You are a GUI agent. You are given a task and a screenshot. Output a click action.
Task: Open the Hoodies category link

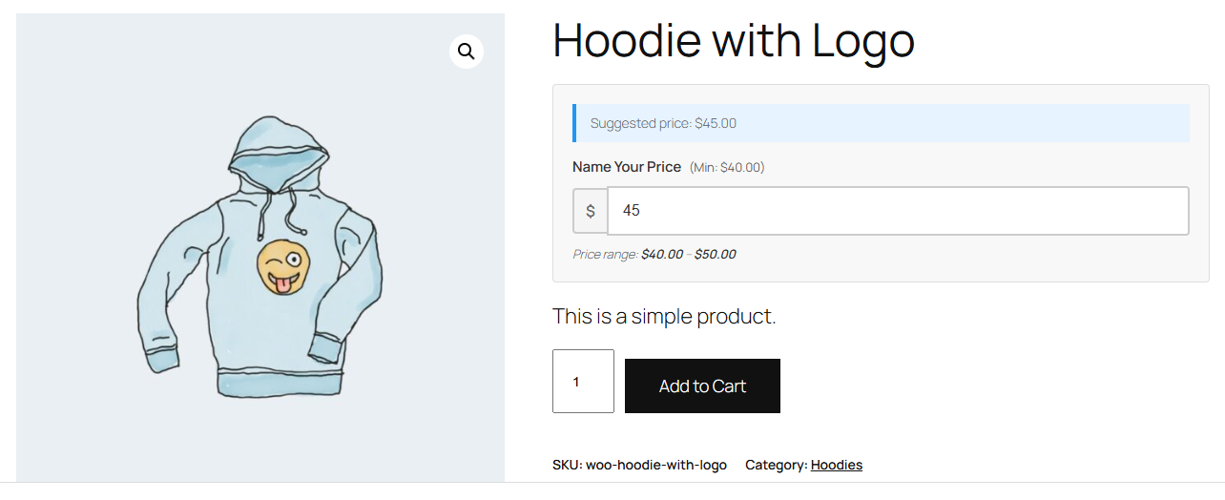click(836, 465)
